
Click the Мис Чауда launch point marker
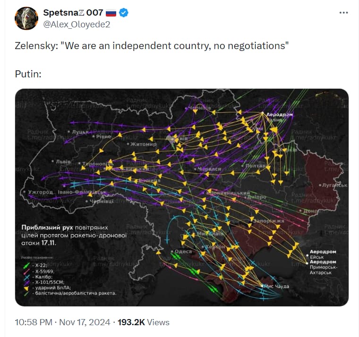pyautogui.click(x=262, y=286)
